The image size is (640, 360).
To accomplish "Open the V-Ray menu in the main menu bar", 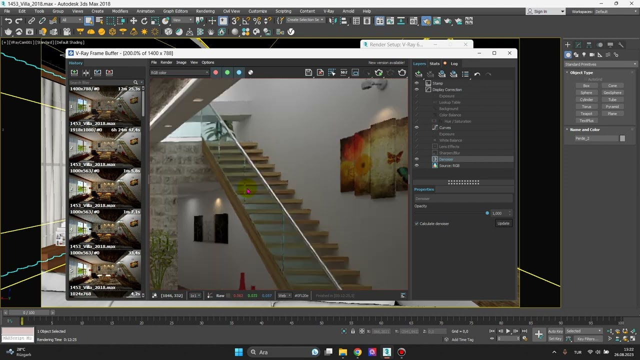I will click(x=328, y=11).
